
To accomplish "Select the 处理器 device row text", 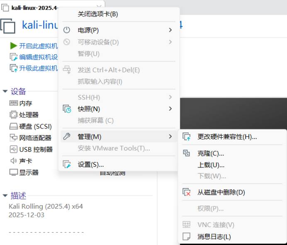I will [29, 115].
